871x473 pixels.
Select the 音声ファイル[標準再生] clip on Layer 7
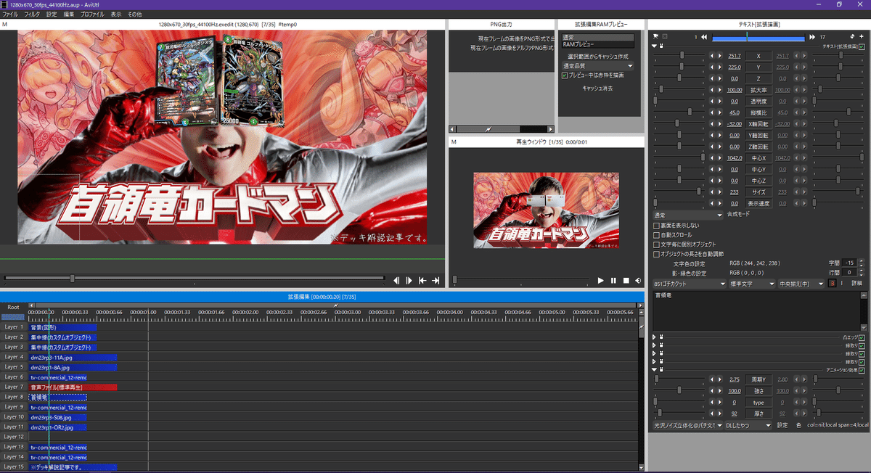point(73,387)
